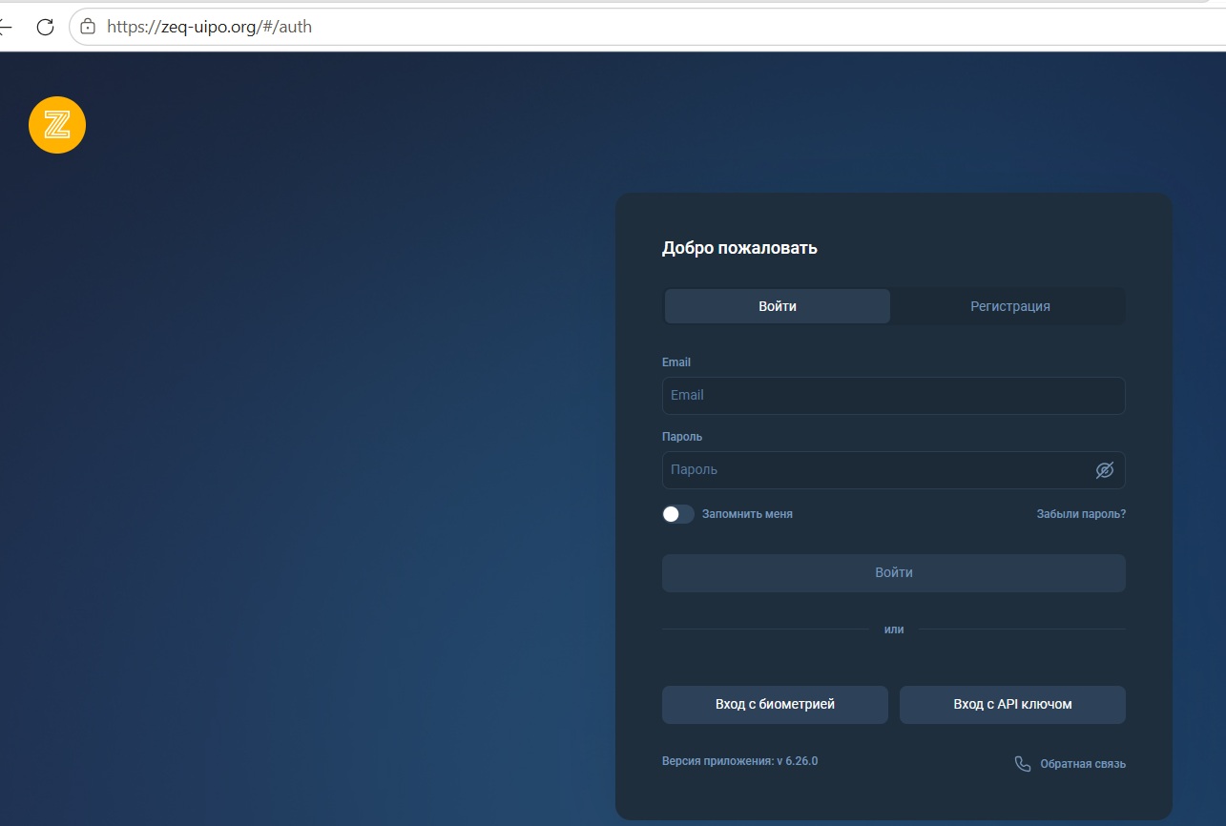Image resolution: width=1226 pixels, height=826 pixels.
Task: Click the phone icon near Обратная связь
Action: 1023,764
